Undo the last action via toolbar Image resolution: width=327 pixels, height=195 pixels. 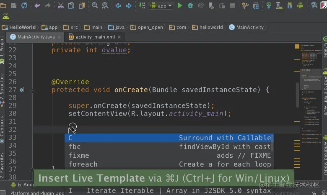coord(37,5)
